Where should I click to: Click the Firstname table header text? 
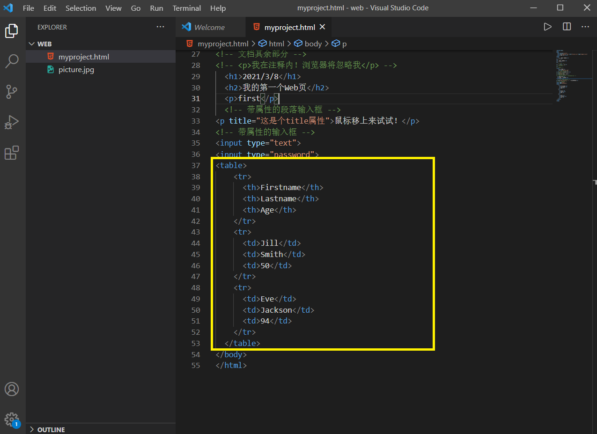click(280, 187)
